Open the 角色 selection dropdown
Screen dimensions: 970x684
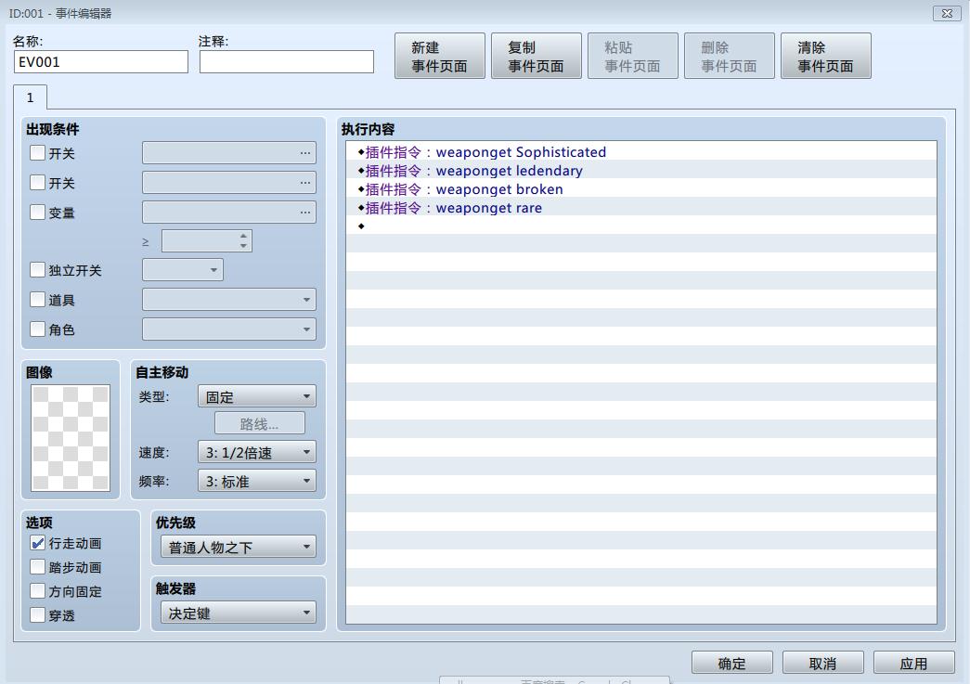point(229,329)
